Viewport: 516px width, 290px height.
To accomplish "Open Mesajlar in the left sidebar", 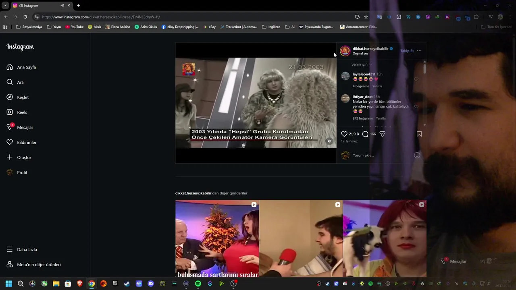I will click(20, 127).
